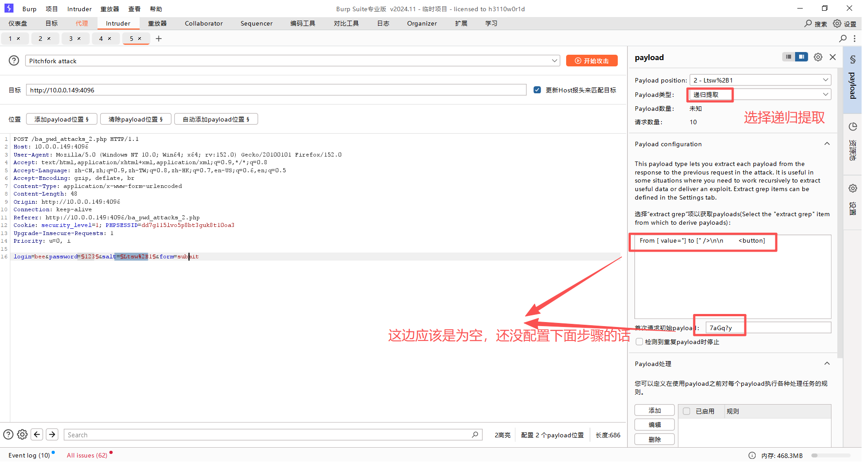Close Intruder tab 3

pos(79,39)
